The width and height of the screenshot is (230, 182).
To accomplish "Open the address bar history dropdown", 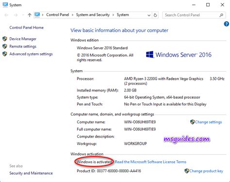I will [x=149, y=15].
